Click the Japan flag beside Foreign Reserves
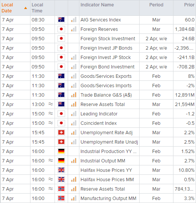This screenshot has height=203, width=196. 61,29
